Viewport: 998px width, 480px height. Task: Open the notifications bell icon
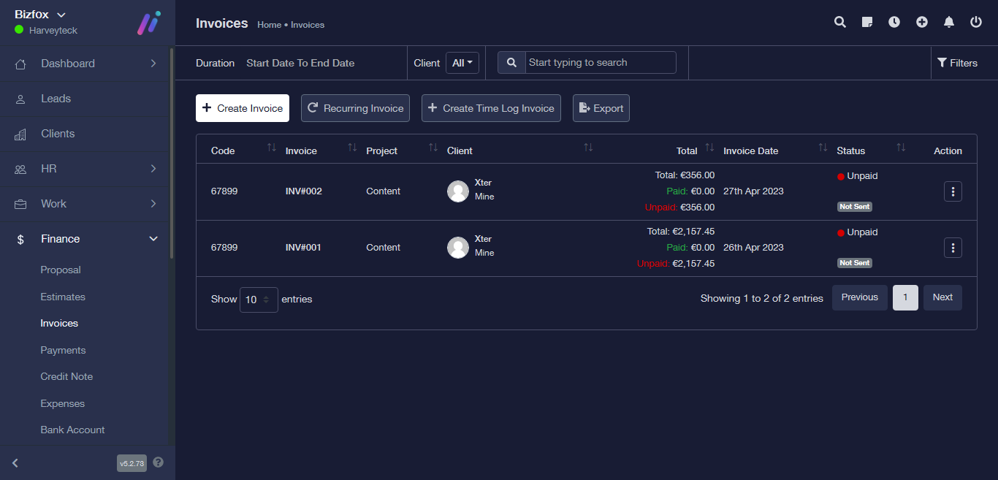[949, 22]
